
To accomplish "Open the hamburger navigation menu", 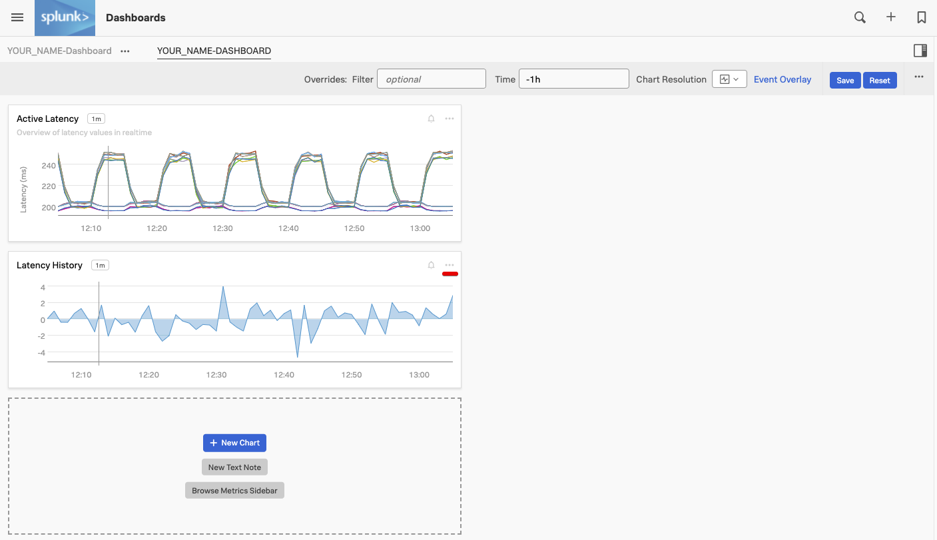I will [17, 18].
